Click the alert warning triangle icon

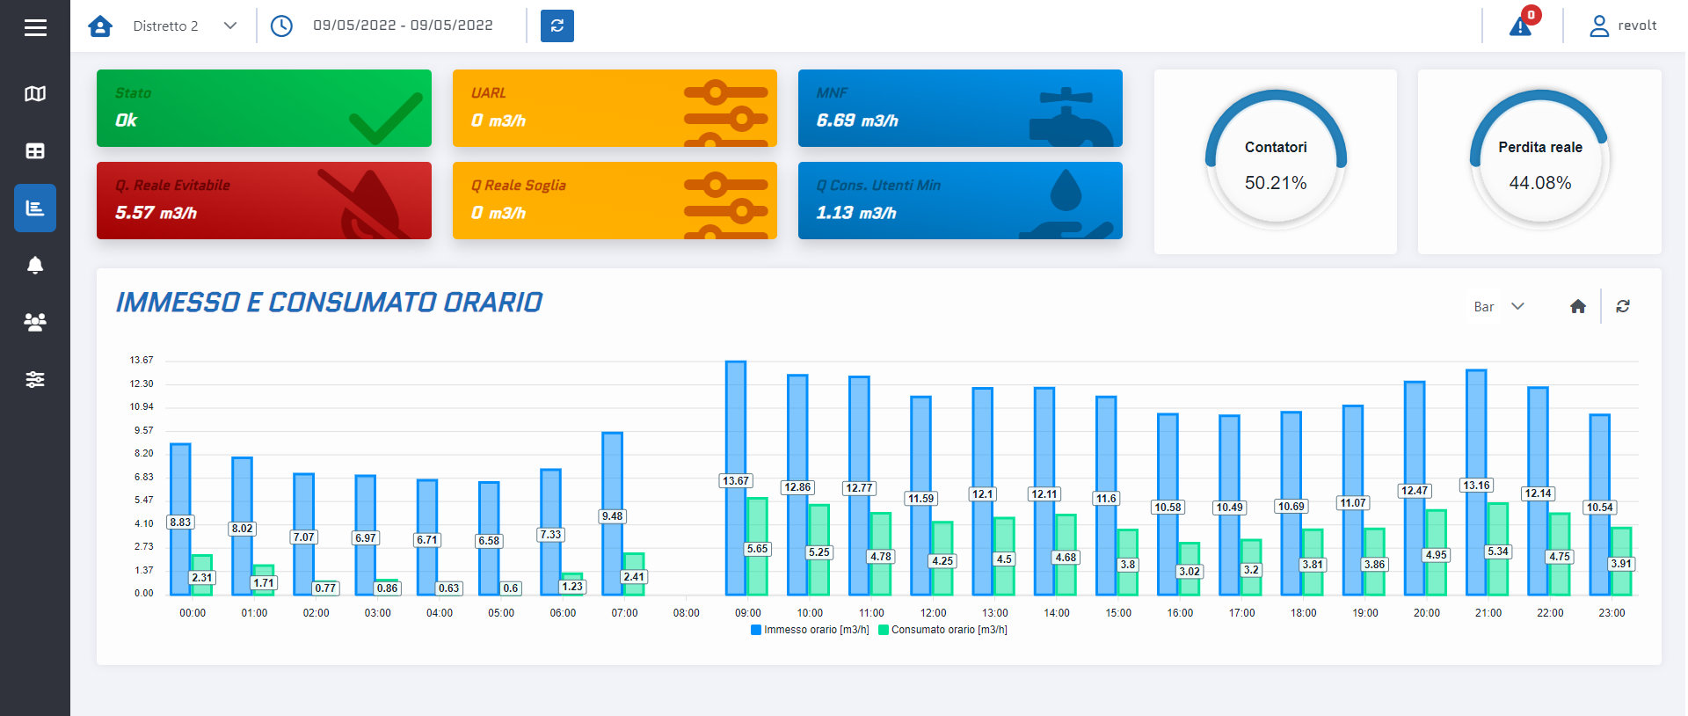[1520, 26]
